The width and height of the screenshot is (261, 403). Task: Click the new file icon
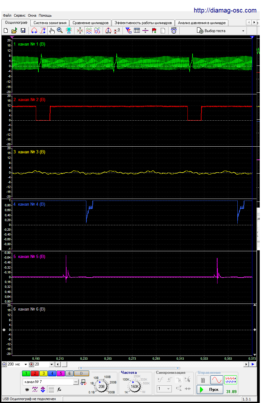click(x=5, y=31)
